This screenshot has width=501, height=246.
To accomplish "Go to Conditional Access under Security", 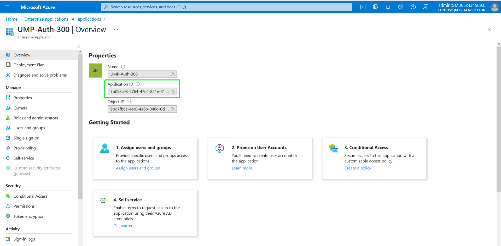I will pos(30,196).
